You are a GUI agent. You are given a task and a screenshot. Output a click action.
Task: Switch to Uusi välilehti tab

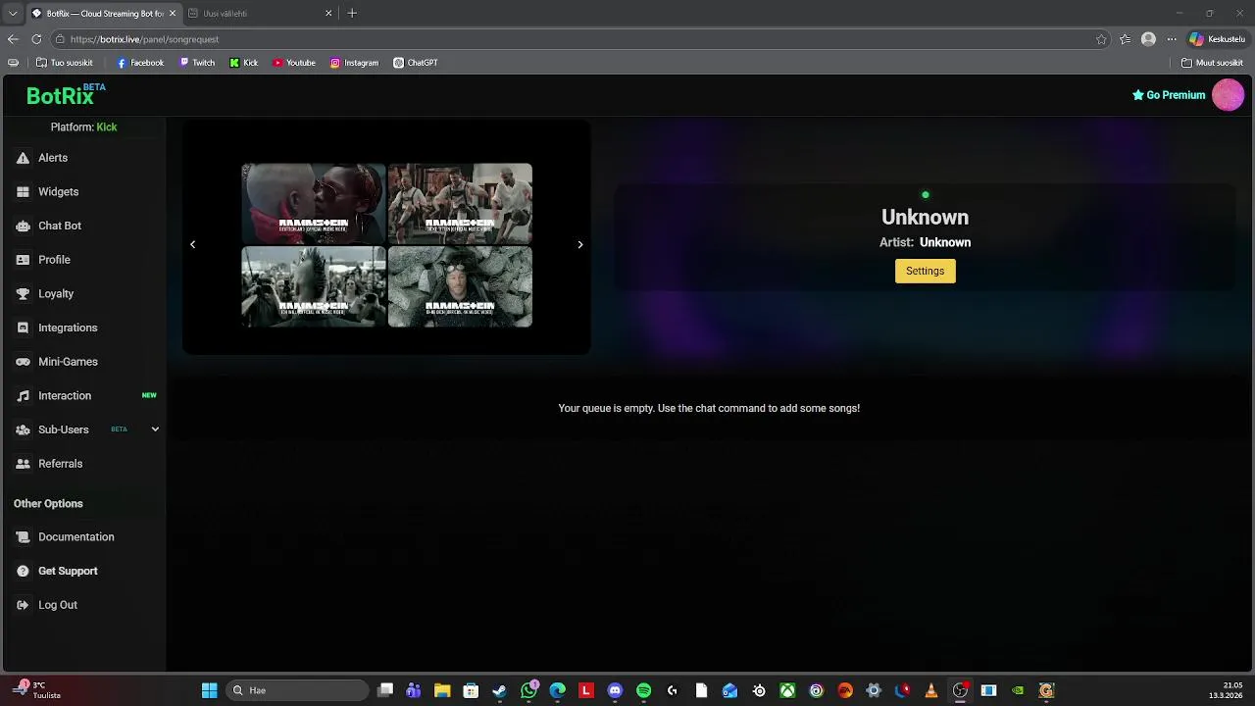tap(261, 14)
